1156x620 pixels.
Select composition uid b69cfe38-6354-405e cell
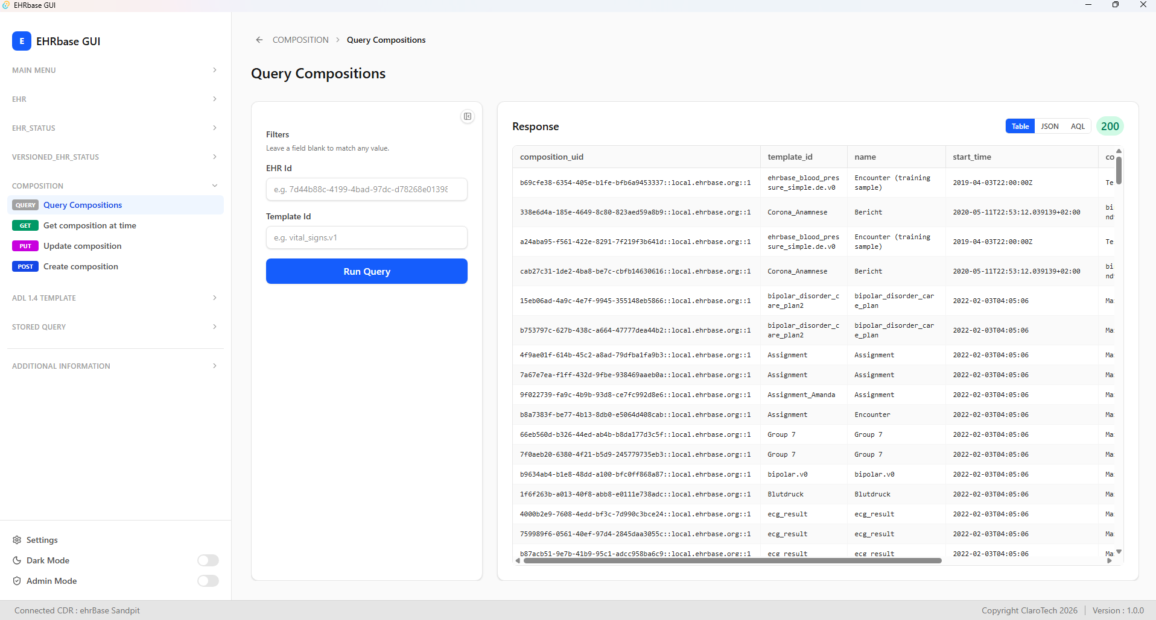click(635, 183)
